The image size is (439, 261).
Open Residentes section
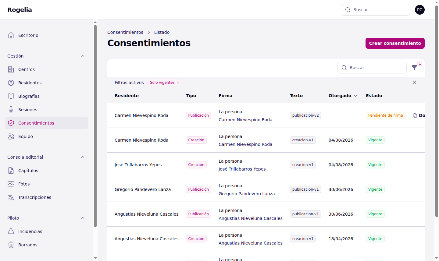(46, 83)
